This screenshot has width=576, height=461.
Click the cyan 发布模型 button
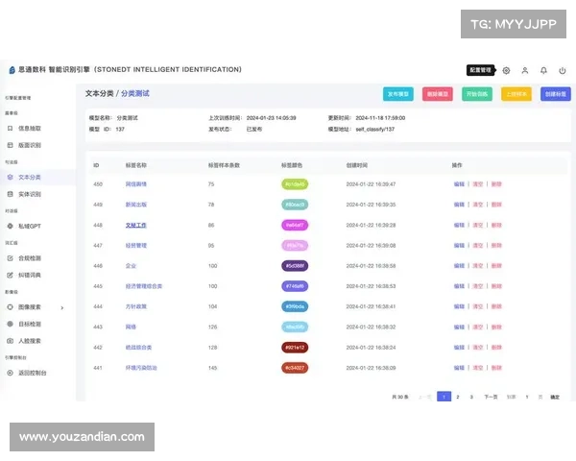point(398,94)
